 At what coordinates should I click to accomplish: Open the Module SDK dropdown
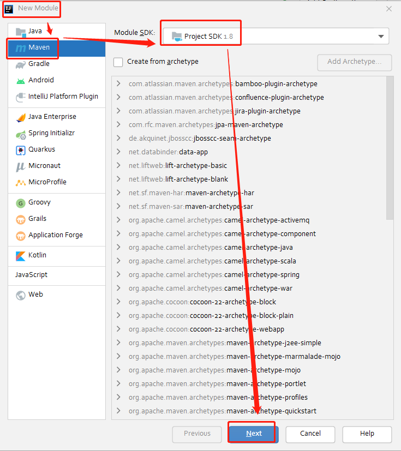(x=276, y=36)
